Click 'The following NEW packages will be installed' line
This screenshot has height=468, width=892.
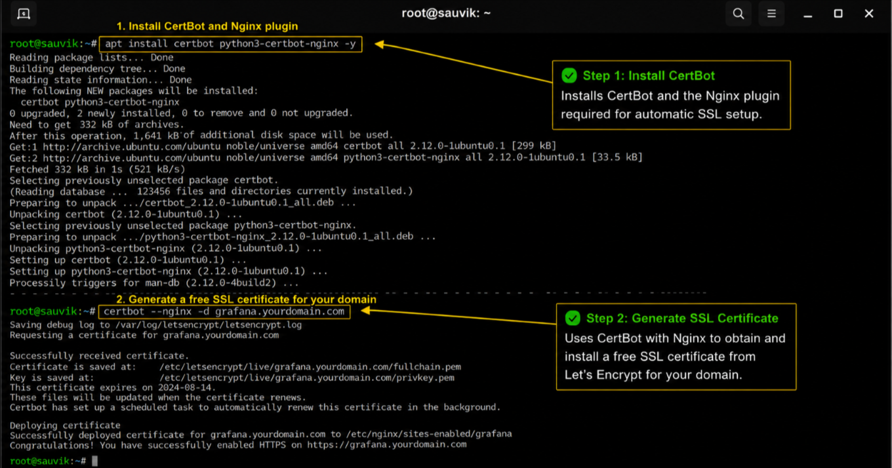tap(134, 91)
